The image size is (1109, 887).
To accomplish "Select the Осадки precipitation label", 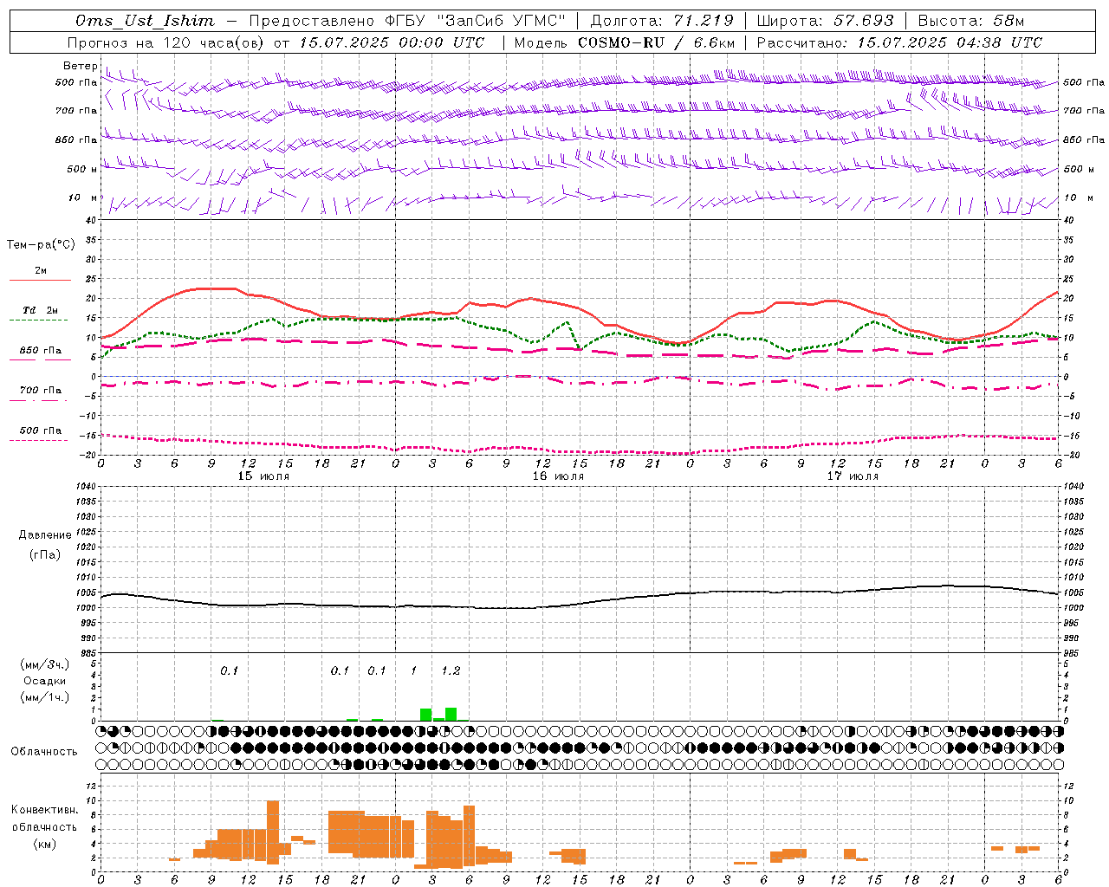I will (44, 681).
